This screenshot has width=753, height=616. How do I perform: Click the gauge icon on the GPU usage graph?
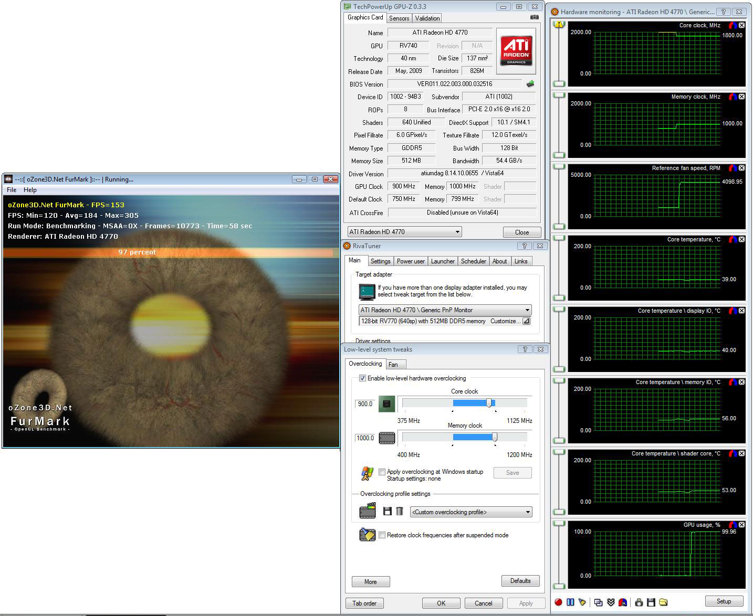[x=733, y=525]
